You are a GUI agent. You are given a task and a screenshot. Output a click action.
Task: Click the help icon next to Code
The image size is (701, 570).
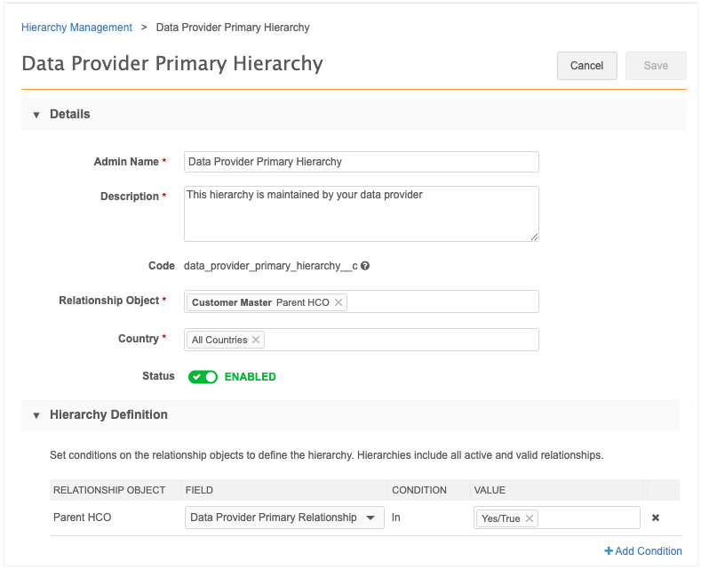pyautogui.click(x=365, y=266)
